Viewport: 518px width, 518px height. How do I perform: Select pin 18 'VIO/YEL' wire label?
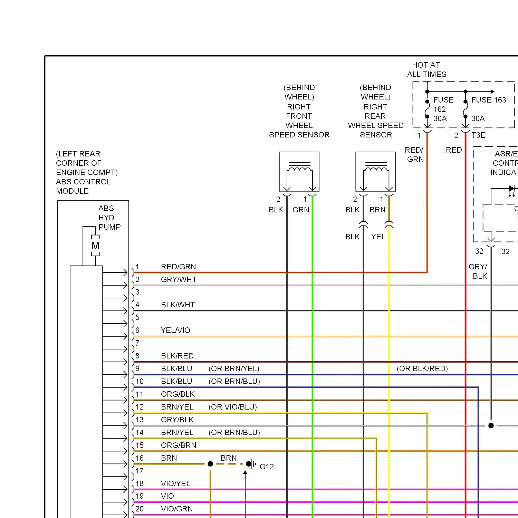pos(175,483)
